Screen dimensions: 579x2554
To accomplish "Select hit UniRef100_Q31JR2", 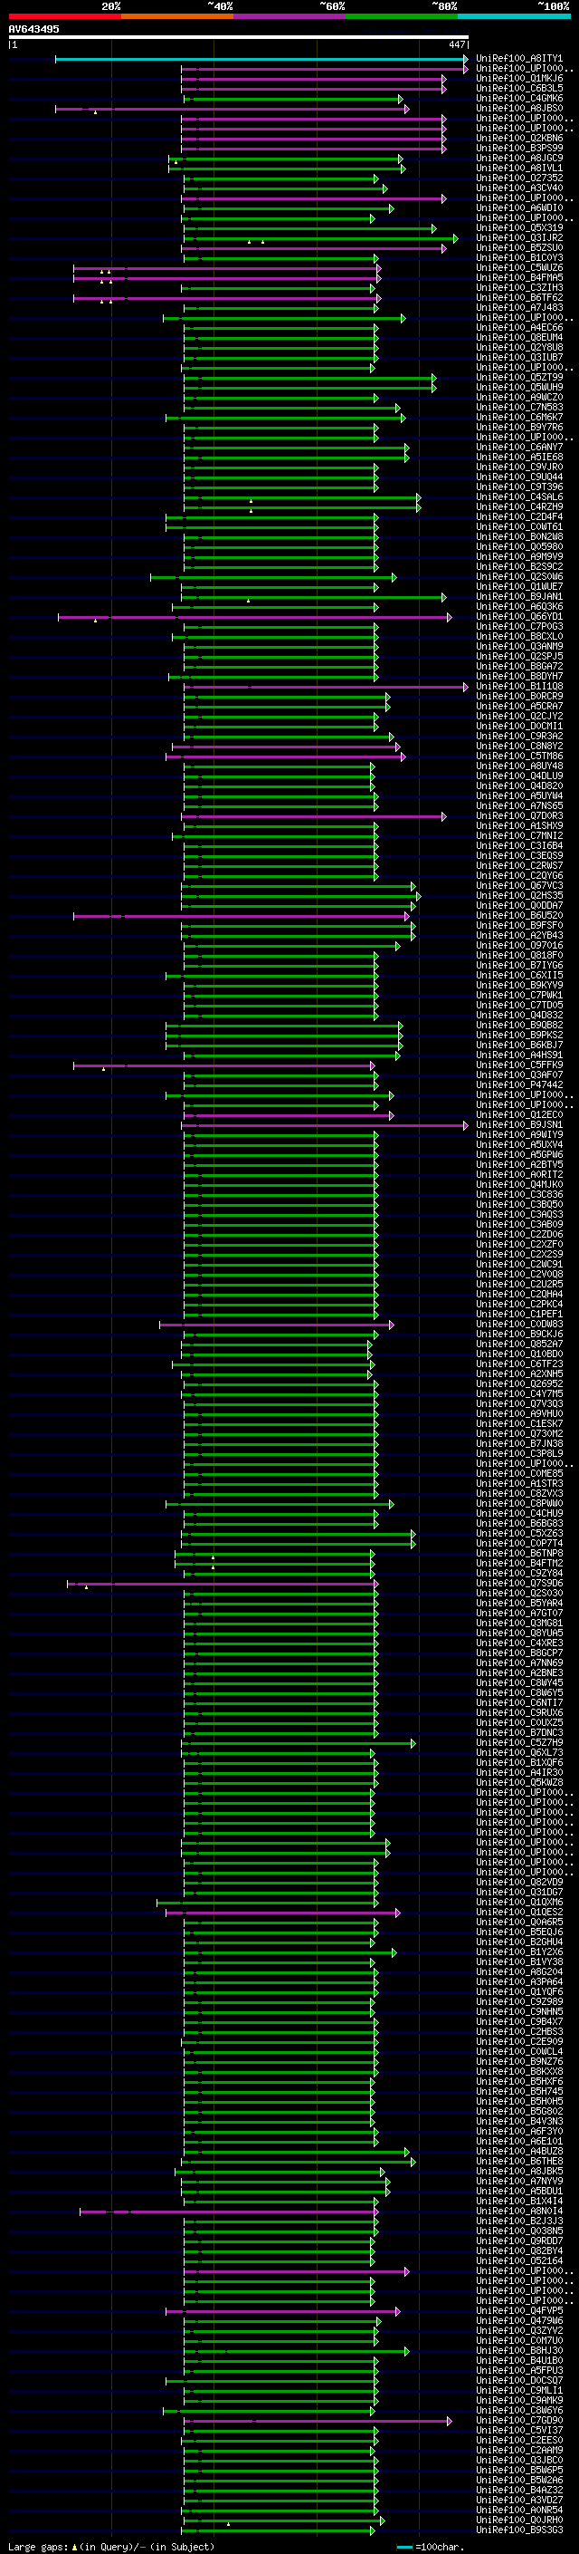I will tap(519, 239).
